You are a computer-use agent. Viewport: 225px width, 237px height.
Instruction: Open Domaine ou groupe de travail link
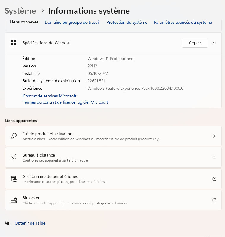tap(72, 22)
